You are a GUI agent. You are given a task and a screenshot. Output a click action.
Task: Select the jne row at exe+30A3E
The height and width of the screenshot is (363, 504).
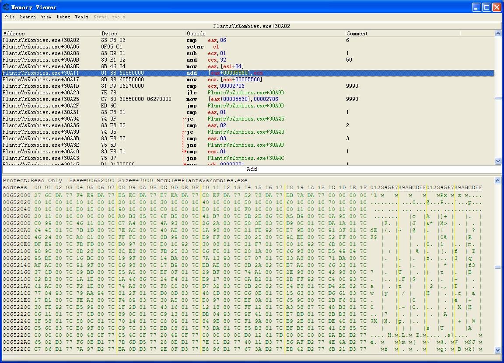tap(248, 145)
